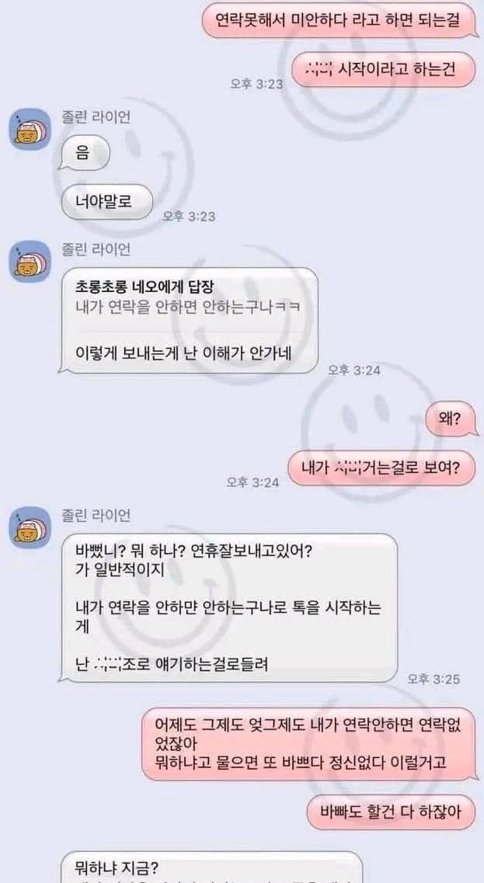Select the '졸린 라이언' name above '음'
The image size is (484, 883).
[x=96, y=116]
